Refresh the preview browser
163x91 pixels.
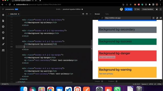click(102, 18)
